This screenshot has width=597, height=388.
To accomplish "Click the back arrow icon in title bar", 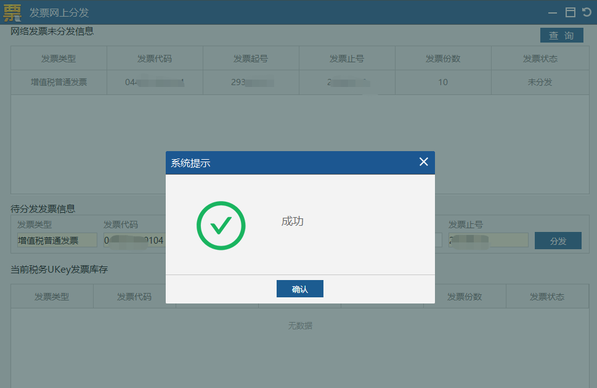I will click(587, 12).
